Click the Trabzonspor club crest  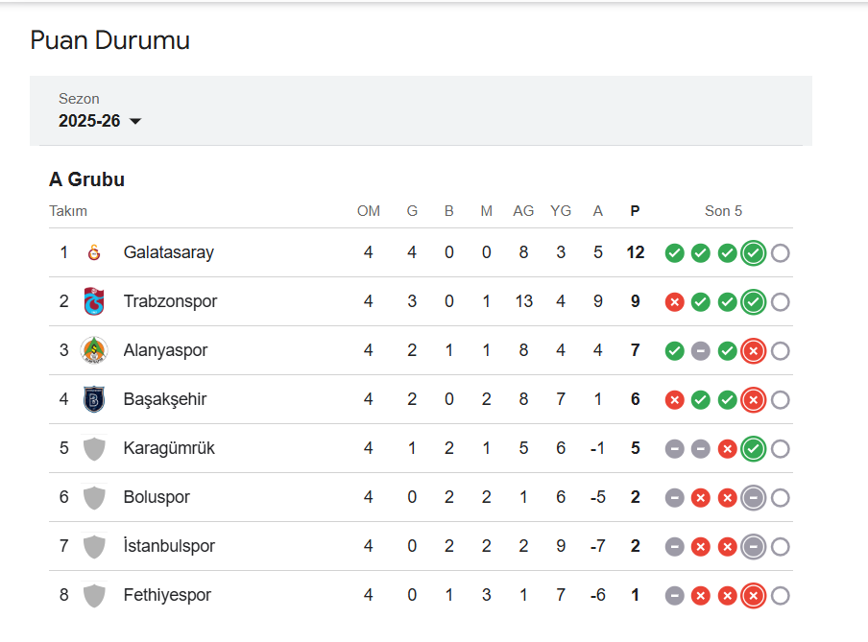[x=94, y=302]
